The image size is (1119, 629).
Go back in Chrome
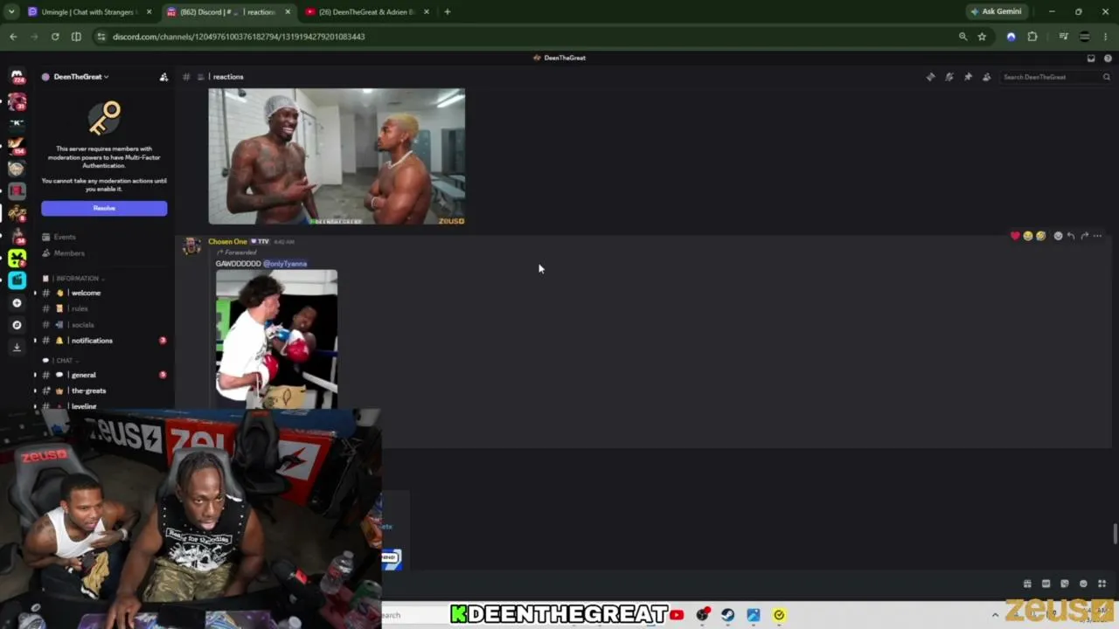[13, 37]
